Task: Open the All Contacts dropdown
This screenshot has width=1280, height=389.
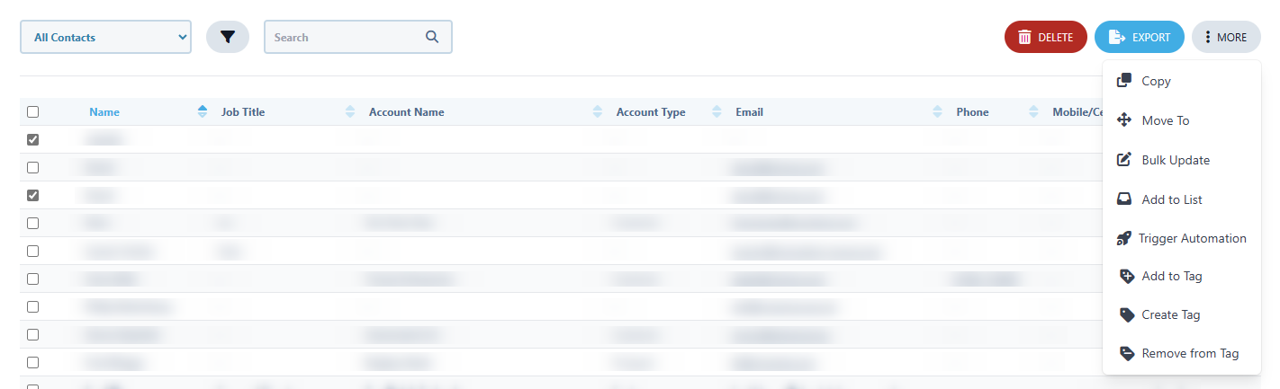Action: [x=105, y=37]
